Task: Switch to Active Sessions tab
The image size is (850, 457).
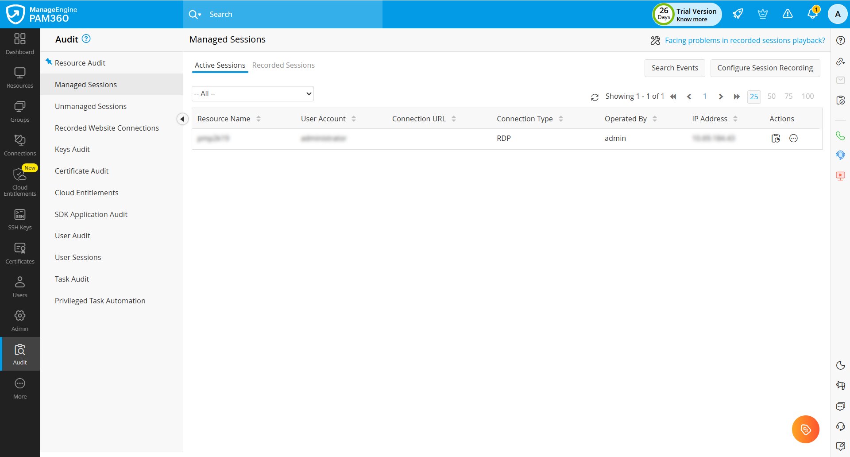Action: 220,65
